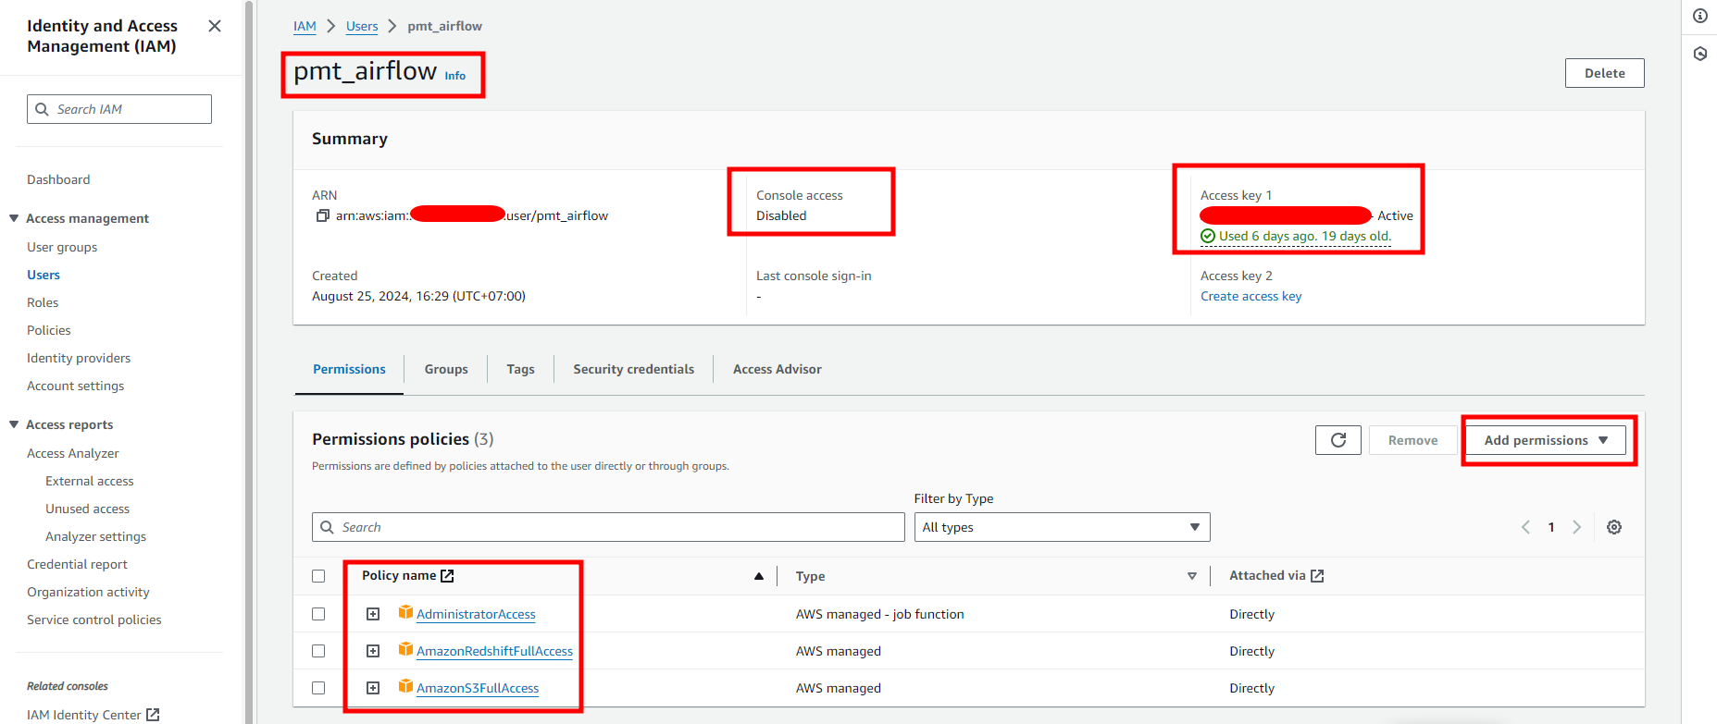1717x724 pixels.
Task: Collapse the Access reports section
Action: click(x=14, y=424)
